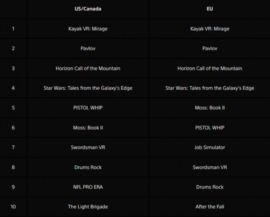
Task: Click Pavlov in the US/Canada column
Action: pyautogui.click(x=88, y=48)
